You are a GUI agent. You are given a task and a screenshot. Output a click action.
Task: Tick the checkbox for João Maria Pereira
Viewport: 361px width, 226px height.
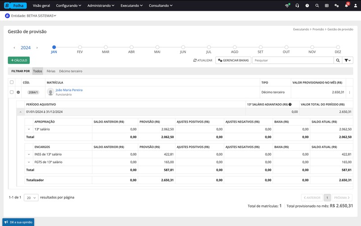point(12,92)
